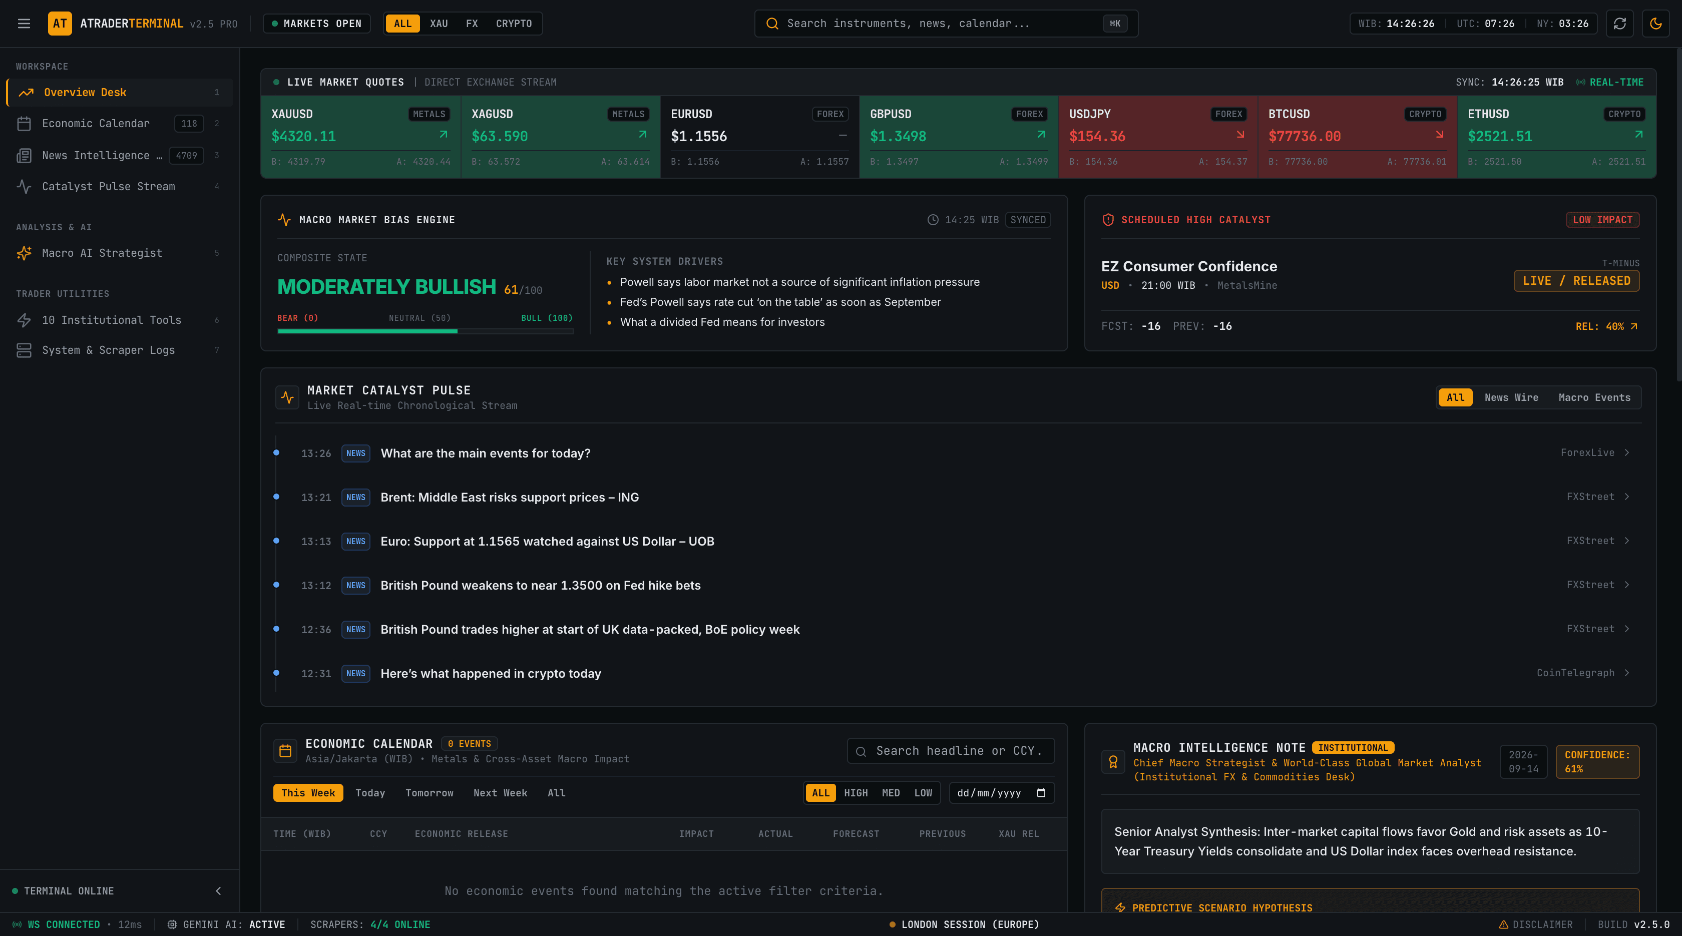Click the AT logo badge
This screenshot has width=1682, height=936.
tap(60, 24)
